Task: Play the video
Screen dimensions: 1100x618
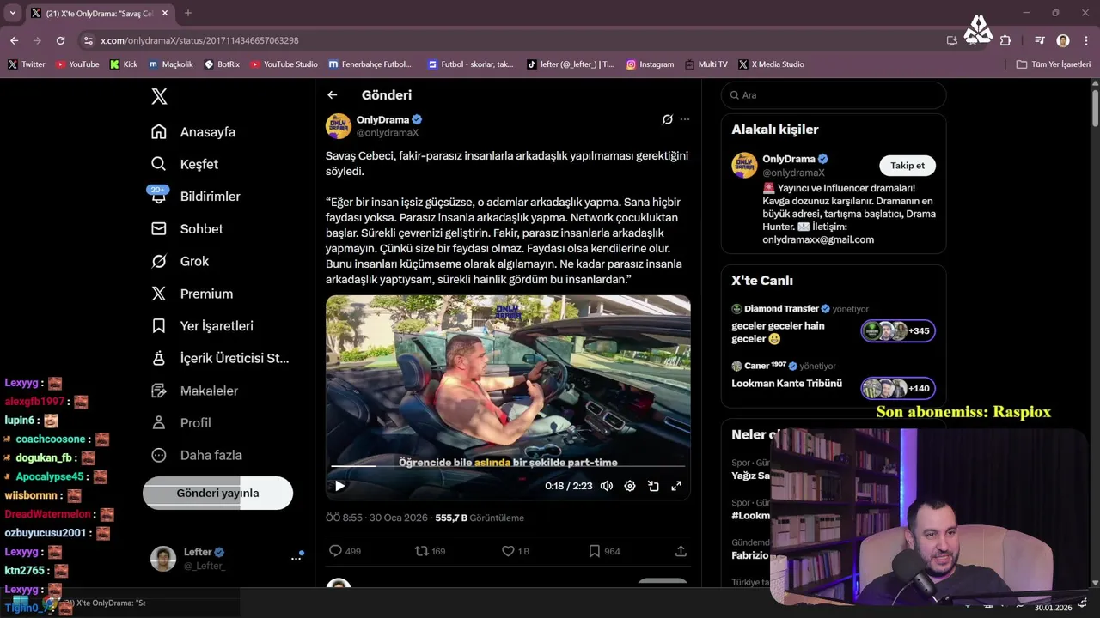Action: click(x=339, y=486)
